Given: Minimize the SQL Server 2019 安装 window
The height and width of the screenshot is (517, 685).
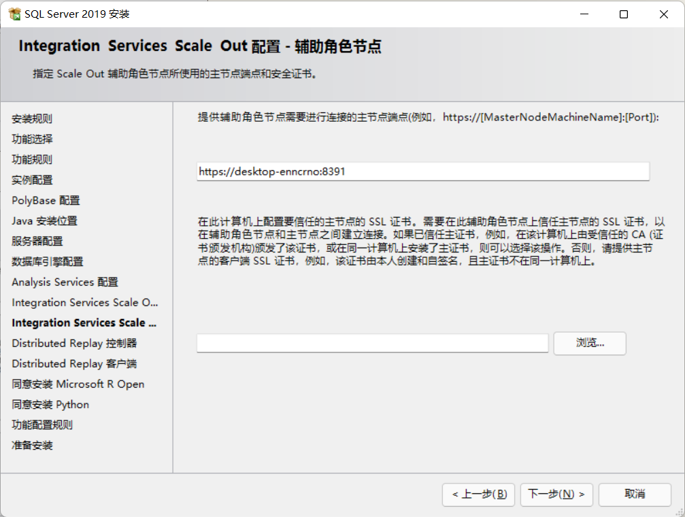Looking at the screenshot, I should tap(584, 14).
